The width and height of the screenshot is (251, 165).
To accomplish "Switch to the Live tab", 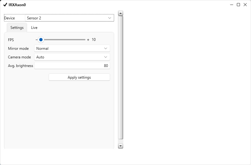I will [x=34, y=28].
